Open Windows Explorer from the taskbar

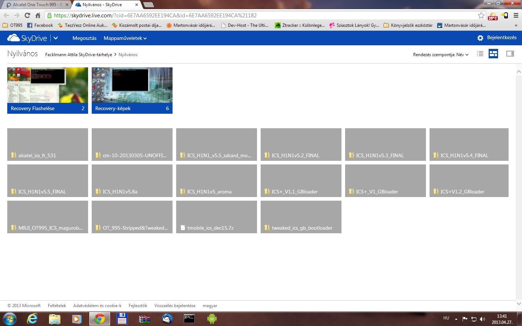pos(55,319)
